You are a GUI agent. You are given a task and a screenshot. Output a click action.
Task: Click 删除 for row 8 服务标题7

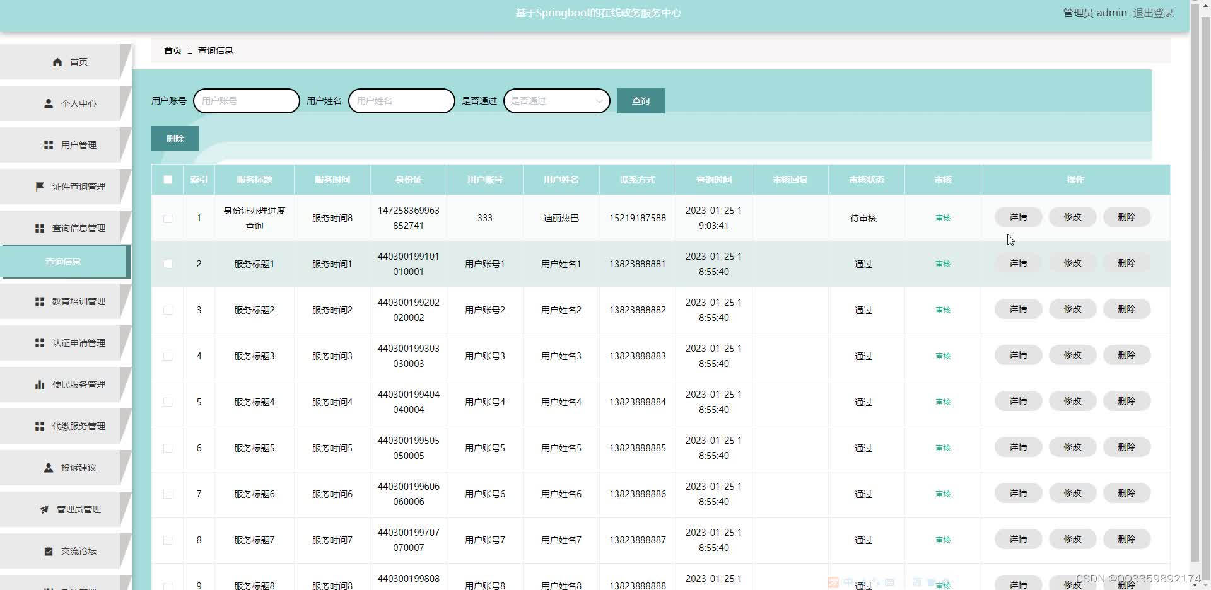(1126, 539)
